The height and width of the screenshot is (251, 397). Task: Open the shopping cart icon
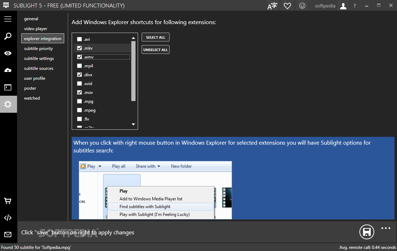[8, 201]
